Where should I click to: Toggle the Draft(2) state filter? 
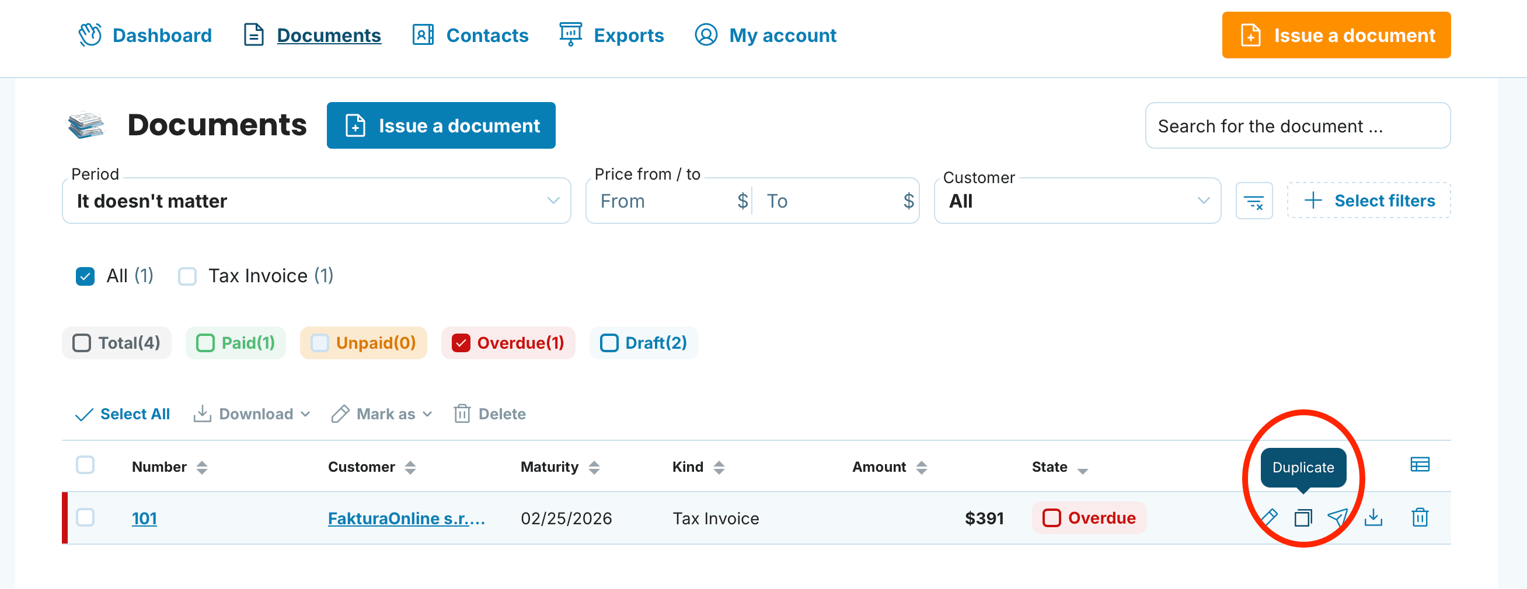(x=644, y=343)
